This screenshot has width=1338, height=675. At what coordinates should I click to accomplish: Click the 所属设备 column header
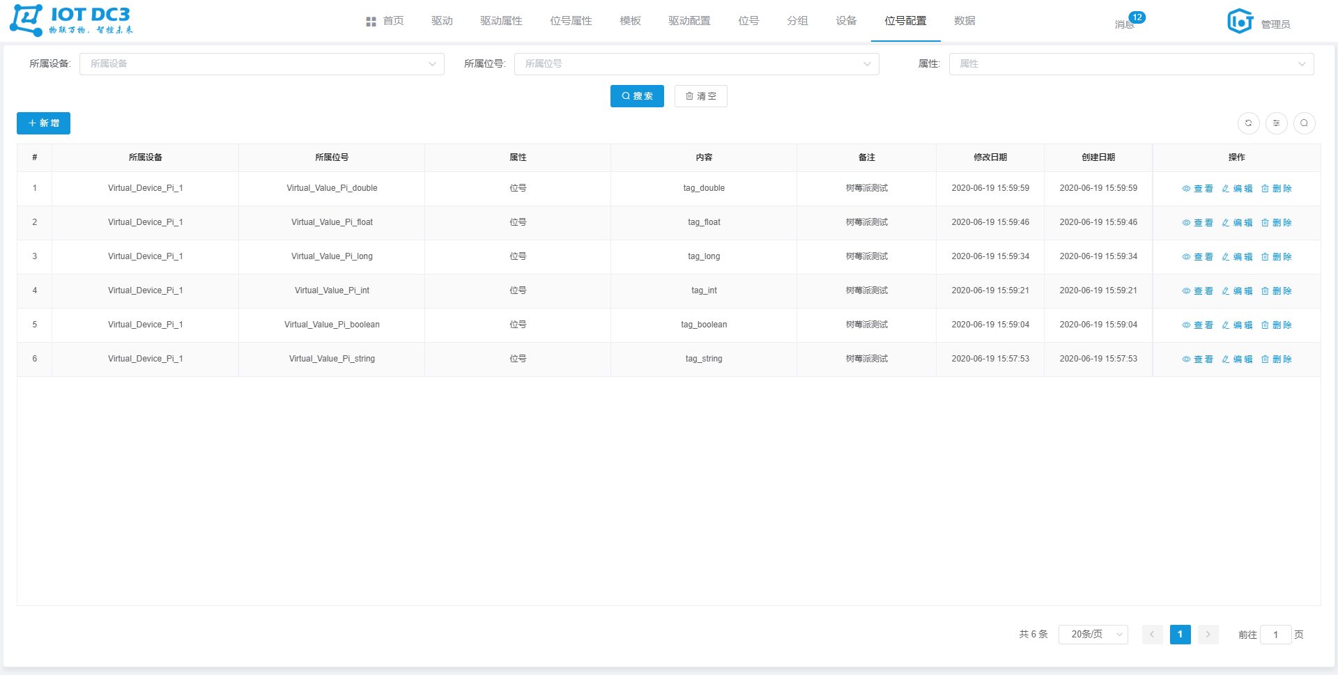coord(145,157)
